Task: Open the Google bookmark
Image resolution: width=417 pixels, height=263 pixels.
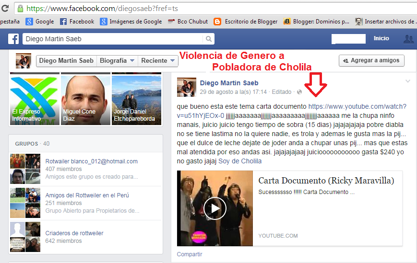Action: pyautogui.click(x=40, y=22)
